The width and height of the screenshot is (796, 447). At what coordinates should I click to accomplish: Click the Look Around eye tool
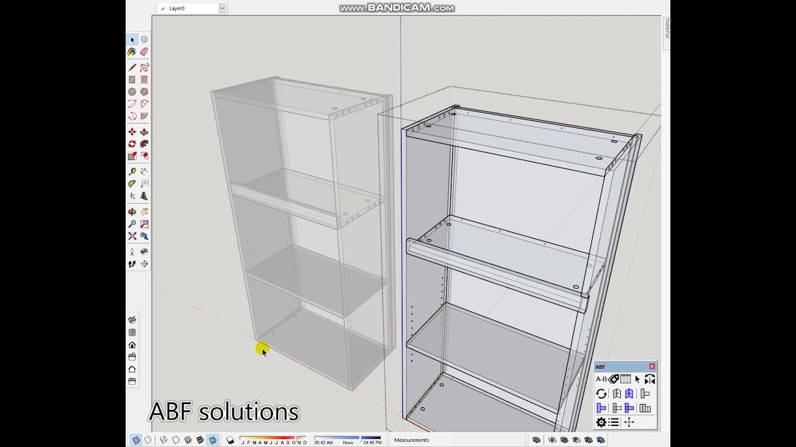144,251
